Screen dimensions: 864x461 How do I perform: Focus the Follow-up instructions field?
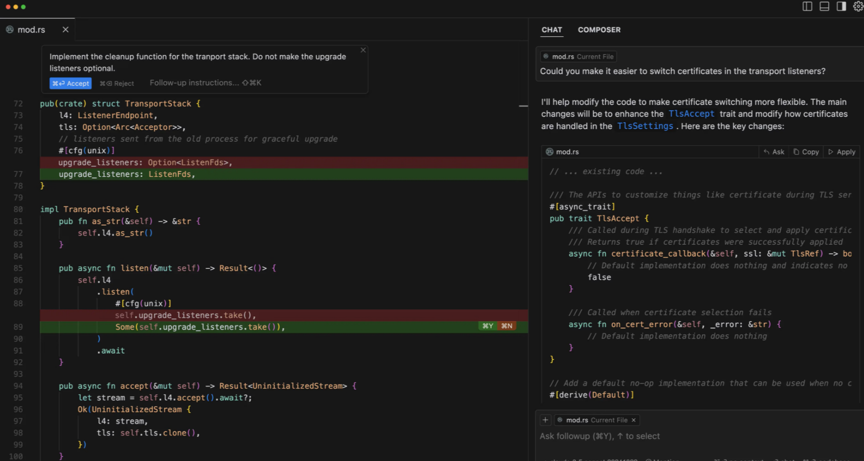(x=206, y=83)
